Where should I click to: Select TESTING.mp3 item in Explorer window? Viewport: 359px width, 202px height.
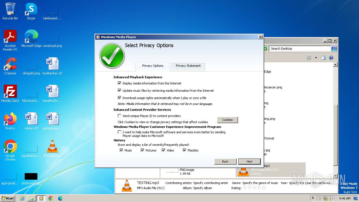[x=271, y=170]
